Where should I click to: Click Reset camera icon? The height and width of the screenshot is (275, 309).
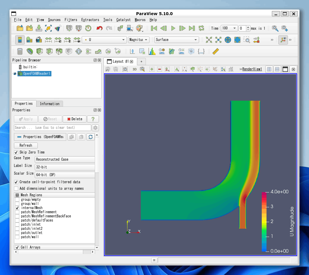click(x=209, y=40)
